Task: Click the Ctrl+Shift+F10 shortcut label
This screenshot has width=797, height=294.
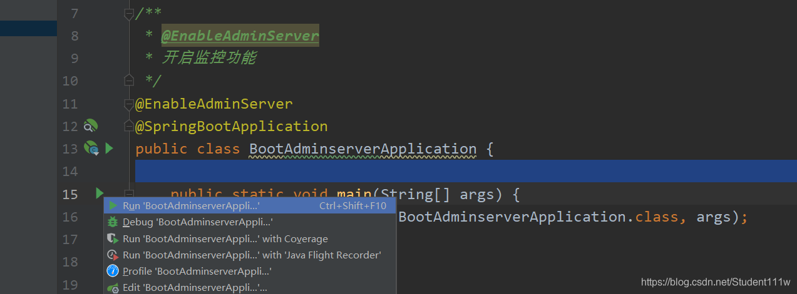Action: [x=353, y=205]
